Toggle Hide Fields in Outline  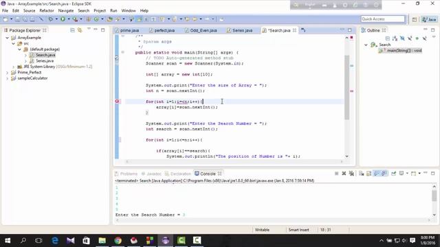(402, 38)
